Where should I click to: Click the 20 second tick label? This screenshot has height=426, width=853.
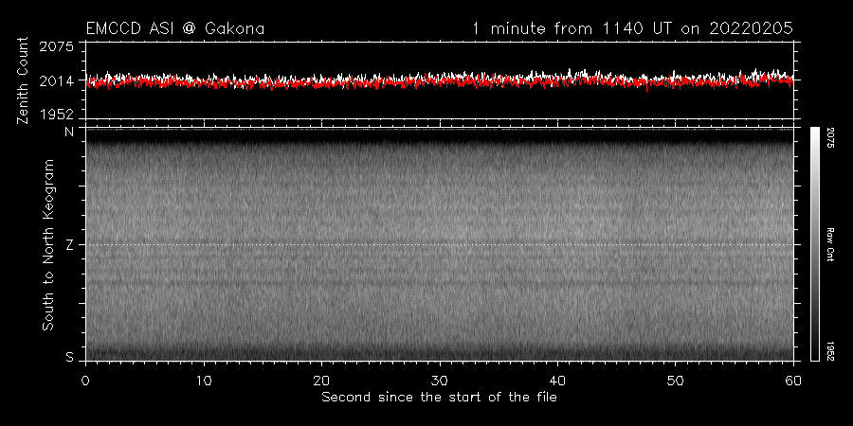[x=321, y=380]
